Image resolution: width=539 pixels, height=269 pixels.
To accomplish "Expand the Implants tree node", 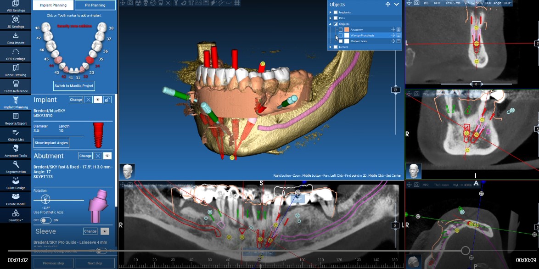I will tap(331, 12).
